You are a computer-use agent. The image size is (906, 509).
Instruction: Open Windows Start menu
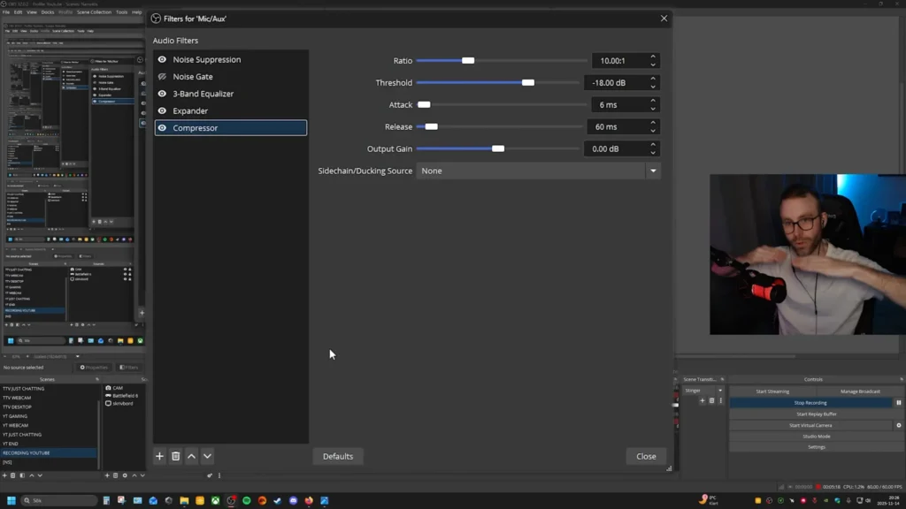tap(11, 500)
